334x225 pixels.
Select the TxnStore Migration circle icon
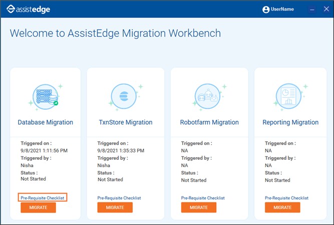click(124, 96)
